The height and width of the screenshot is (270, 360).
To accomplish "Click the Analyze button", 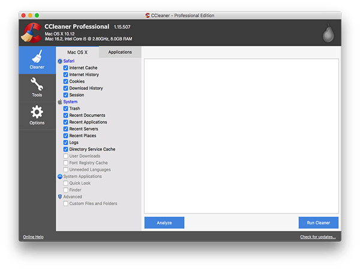I will point(164,223).
